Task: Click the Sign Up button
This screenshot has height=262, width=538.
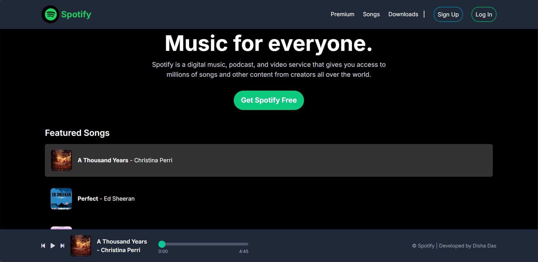Action: coord(448,14)
